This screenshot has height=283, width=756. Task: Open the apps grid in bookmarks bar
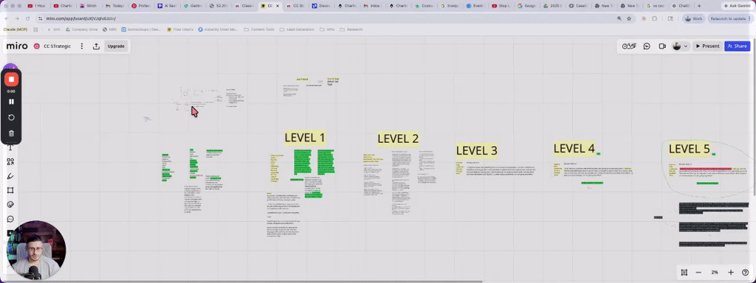pyautogui.click(x=35, y=29)
